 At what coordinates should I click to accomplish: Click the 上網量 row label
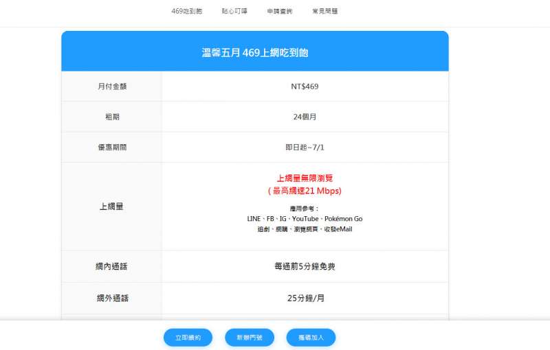[x=112, y=206]
